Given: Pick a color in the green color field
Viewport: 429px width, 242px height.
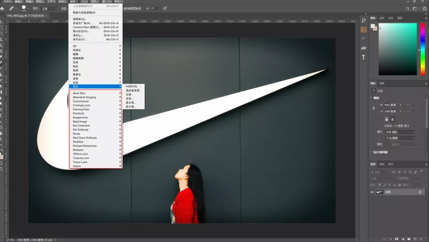Looking at the screenshot, I should (398, 49).
